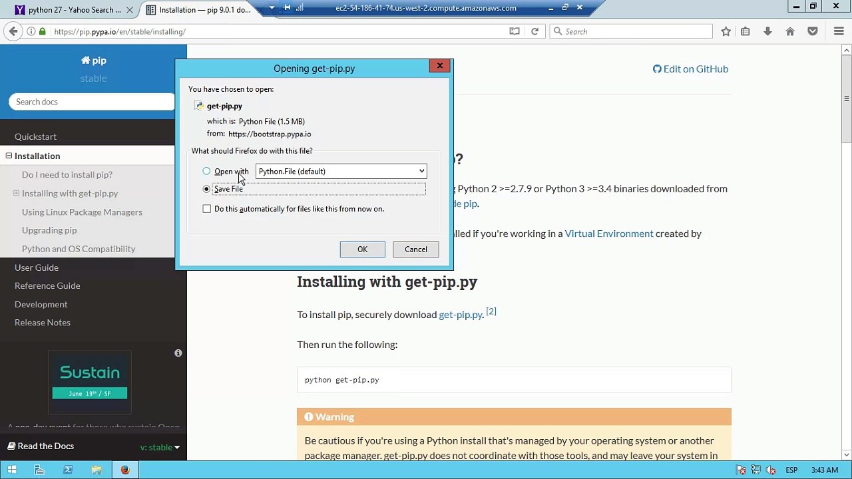Show bookmarks list icon in toolbar
The width and height of the screenshot is (852, 479).
tap(745, 31)
